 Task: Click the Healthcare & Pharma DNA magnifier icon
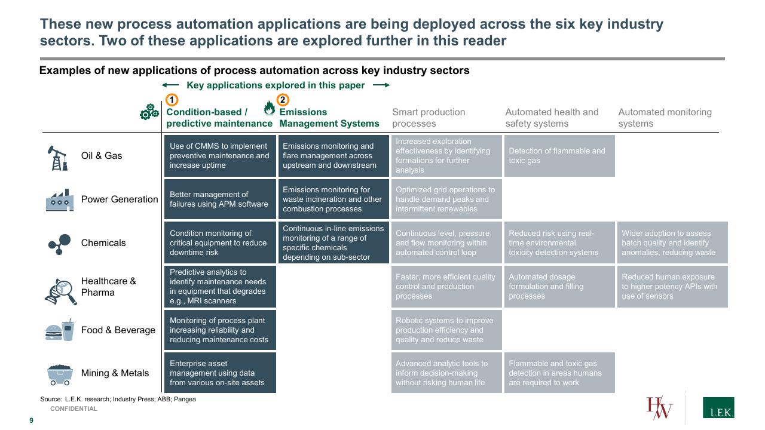pos(60,291)
